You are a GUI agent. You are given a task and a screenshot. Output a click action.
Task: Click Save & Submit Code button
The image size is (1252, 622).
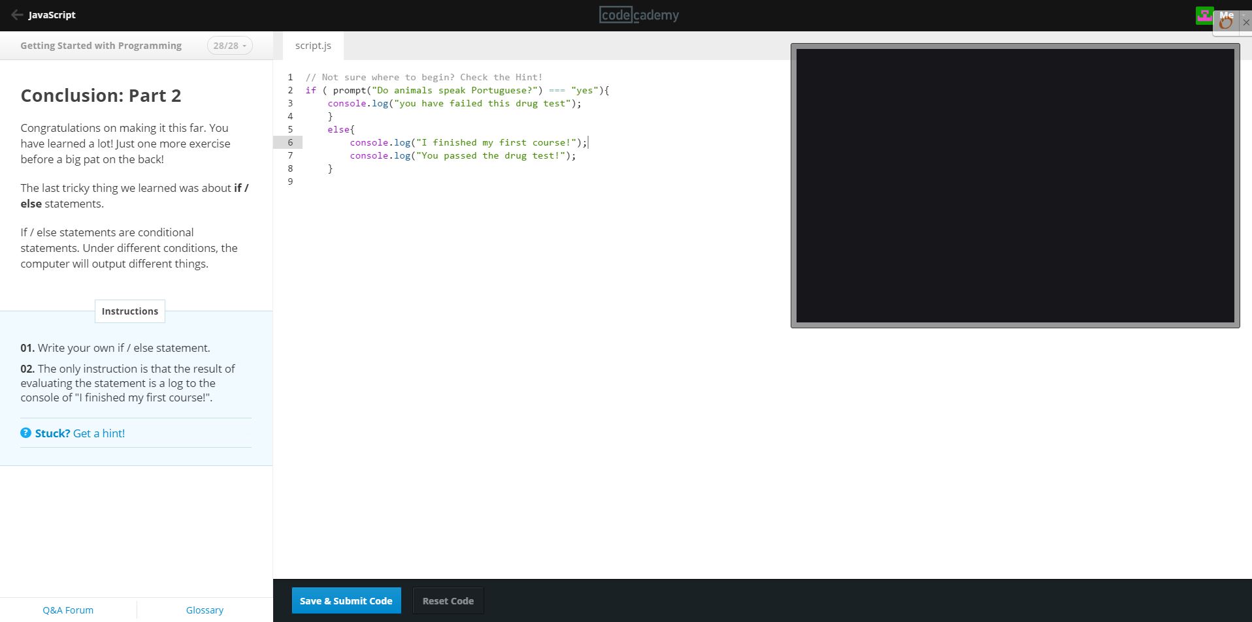click(346, 601)
